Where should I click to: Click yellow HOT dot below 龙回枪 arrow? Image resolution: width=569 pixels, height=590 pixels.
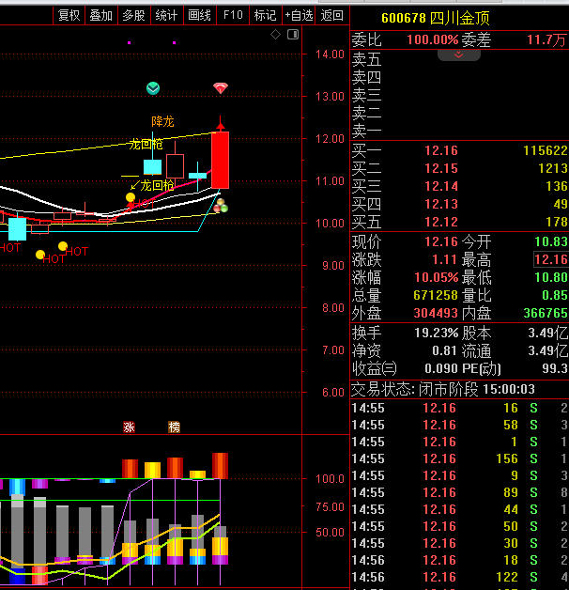pyautogui.click(x=131, y=197)
